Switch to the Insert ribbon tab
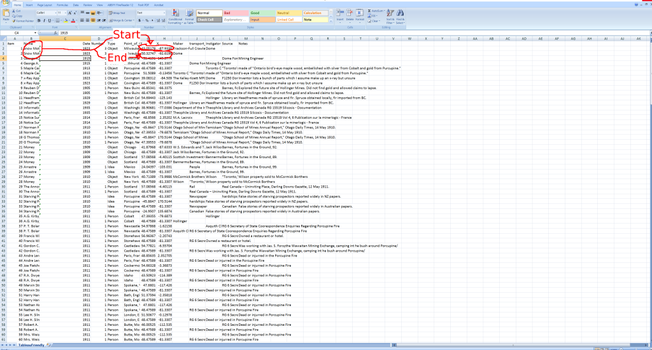The image size is (652, 350). 29,5
